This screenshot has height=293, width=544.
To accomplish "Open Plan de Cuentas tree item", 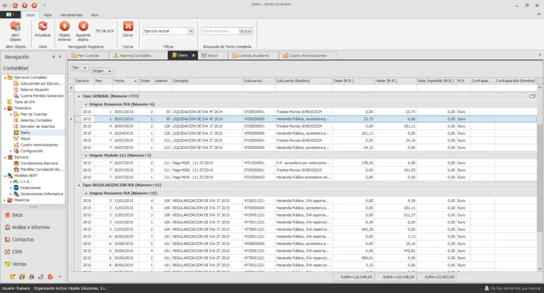I will point(33,114).
